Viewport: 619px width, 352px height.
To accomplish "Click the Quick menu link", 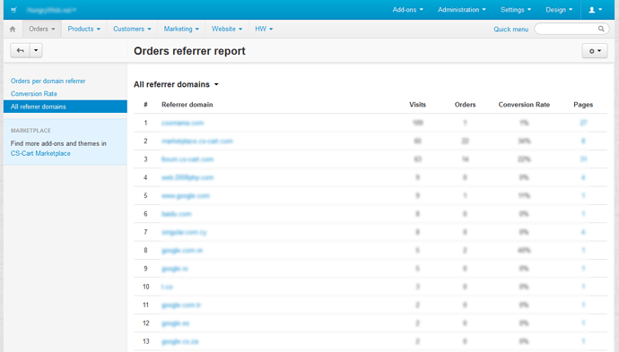I will click(510, 30).
